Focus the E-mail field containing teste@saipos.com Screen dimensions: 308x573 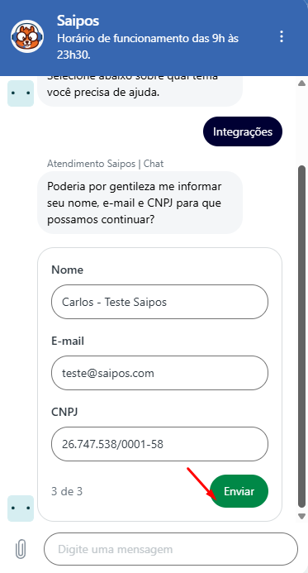[160, 373]
